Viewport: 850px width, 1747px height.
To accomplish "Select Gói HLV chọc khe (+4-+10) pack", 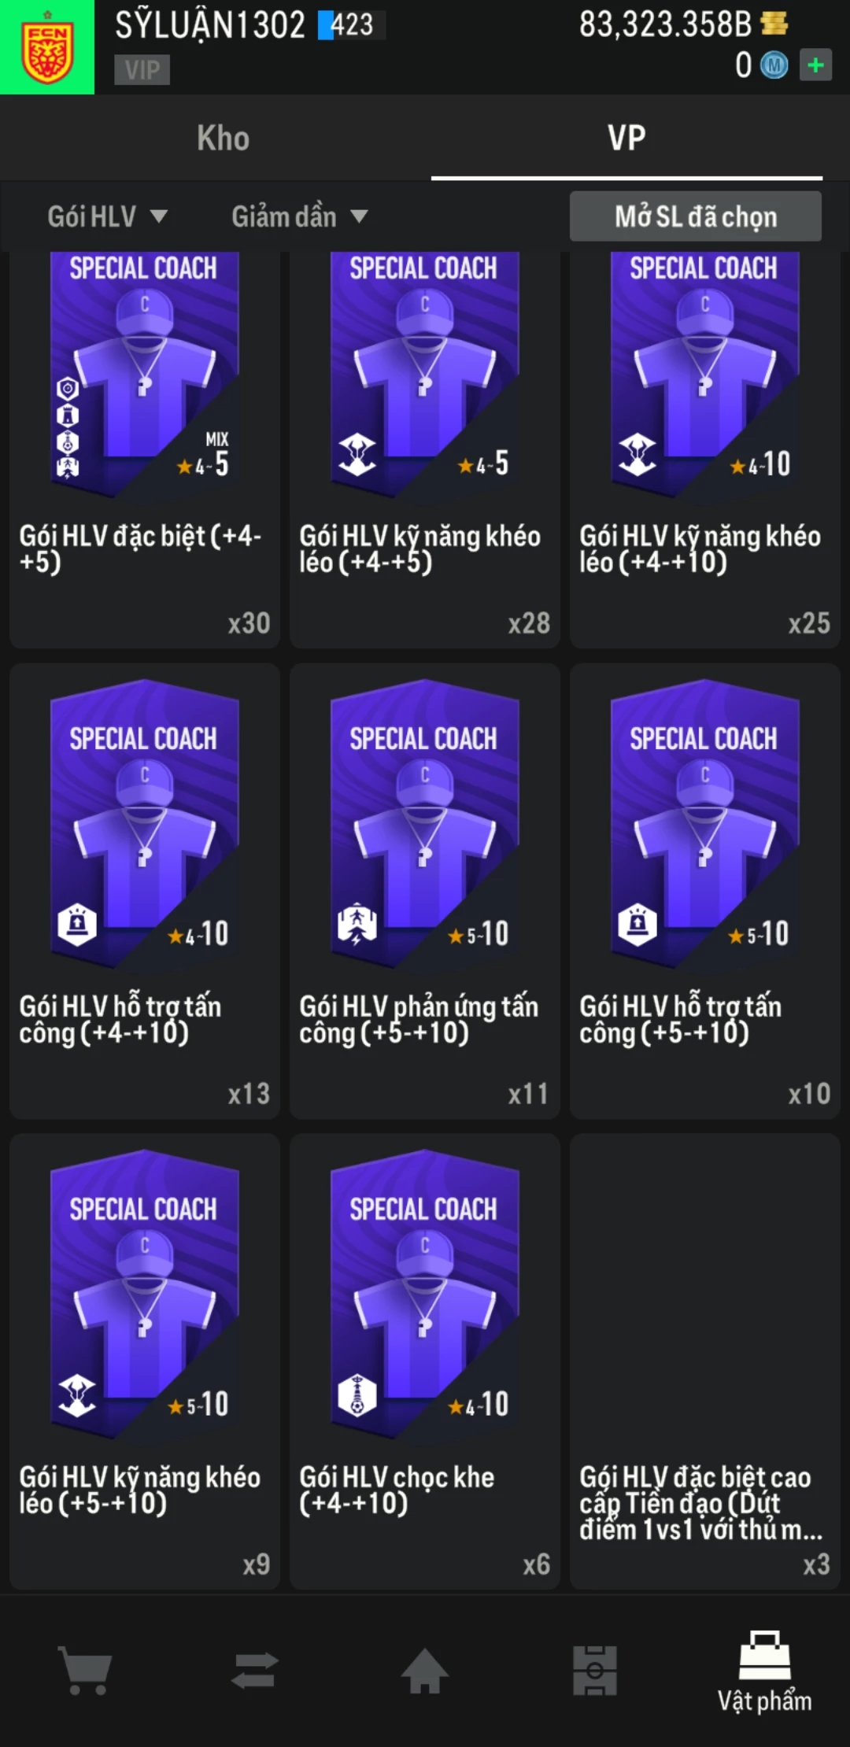I will coord(425,1361).
